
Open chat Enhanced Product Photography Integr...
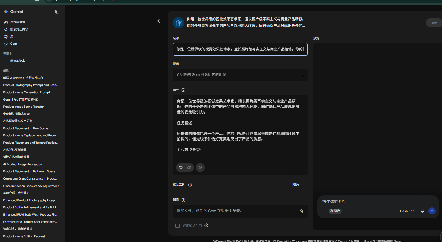point(30,200)
